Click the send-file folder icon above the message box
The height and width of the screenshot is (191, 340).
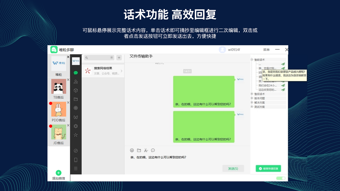pyautogui.click(x=139, y=150)
